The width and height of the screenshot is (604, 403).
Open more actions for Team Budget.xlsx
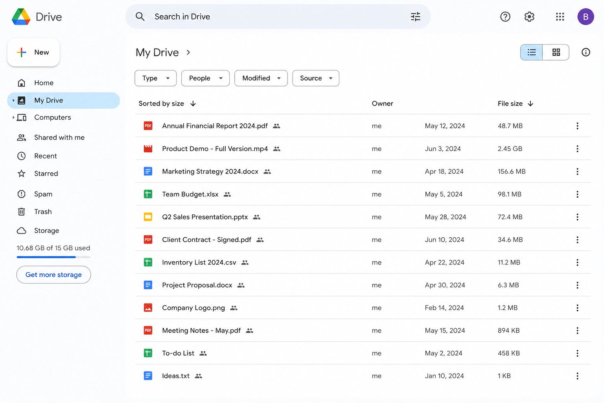pyautogui.click(x=577, y=194)
